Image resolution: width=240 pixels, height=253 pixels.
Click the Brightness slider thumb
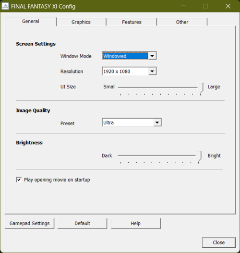199,156
